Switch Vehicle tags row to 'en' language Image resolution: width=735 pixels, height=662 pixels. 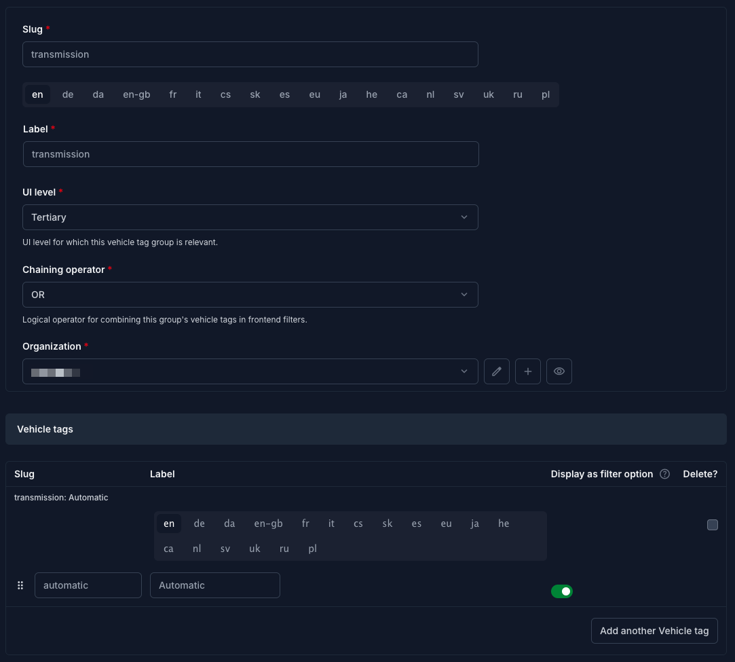point(169,523)
